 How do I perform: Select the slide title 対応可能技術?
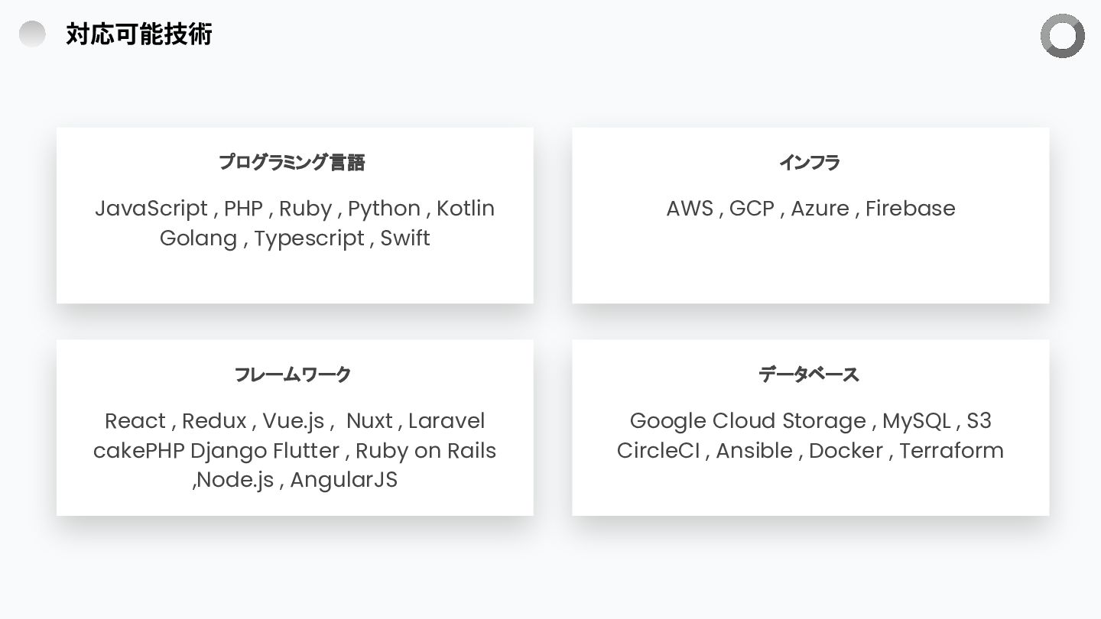[x=138, y=34]
